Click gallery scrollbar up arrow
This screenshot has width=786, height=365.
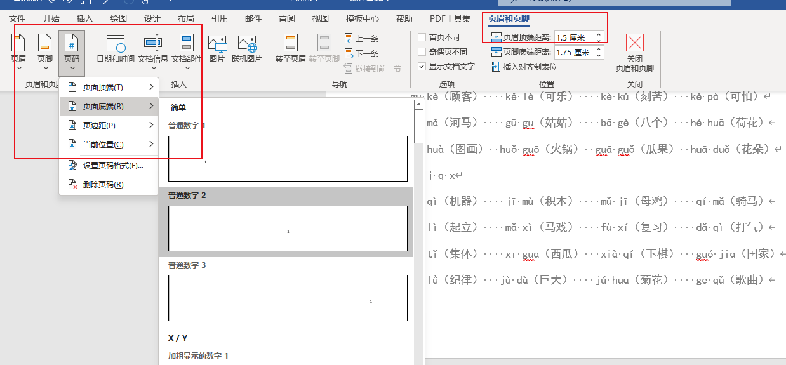tap(418, 103)
